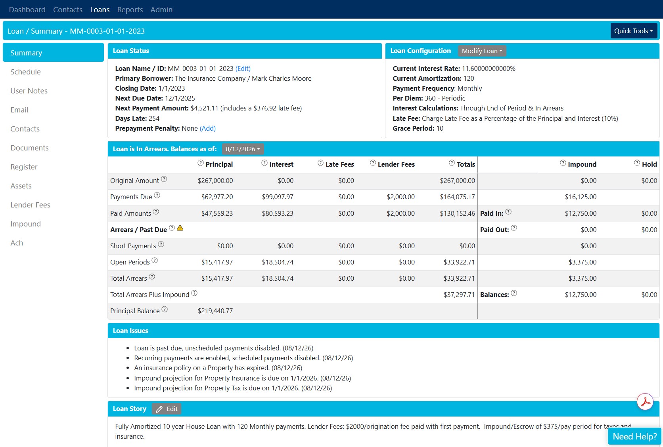Open the Ach sidebar tab

pyautogui.click(x=53, y=243)
